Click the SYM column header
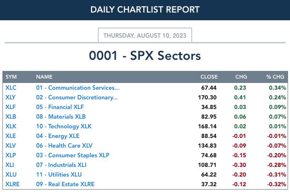 11,77
